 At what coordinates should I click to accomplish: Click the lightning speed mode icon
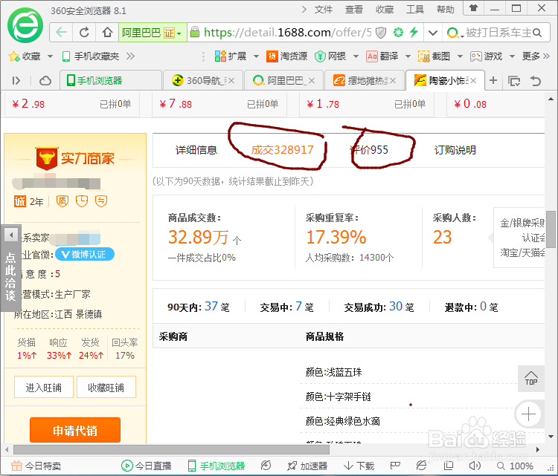click(414, 33)
